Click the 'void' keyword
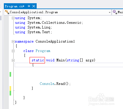The image size is (123, 109). point(50,60)
